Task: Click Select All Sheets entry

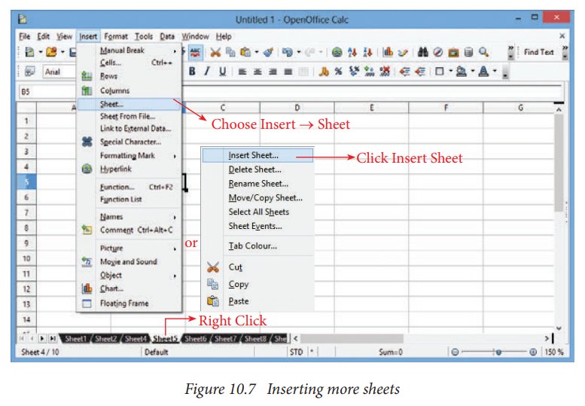Action: tap(257, 212)
